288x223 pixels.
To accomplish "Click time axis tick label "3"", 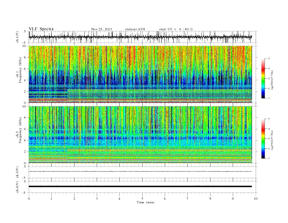I will pyautogui.click(x=97, y=199).
